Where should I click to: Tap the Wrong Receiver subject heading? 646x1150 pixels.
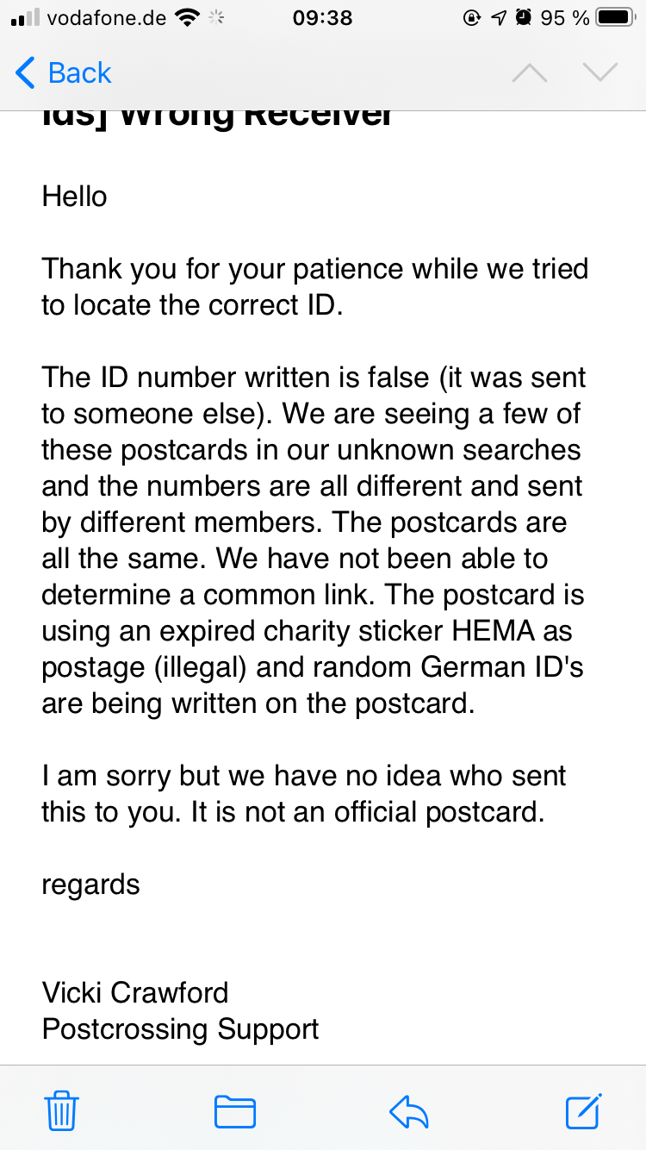pos(218,116)
